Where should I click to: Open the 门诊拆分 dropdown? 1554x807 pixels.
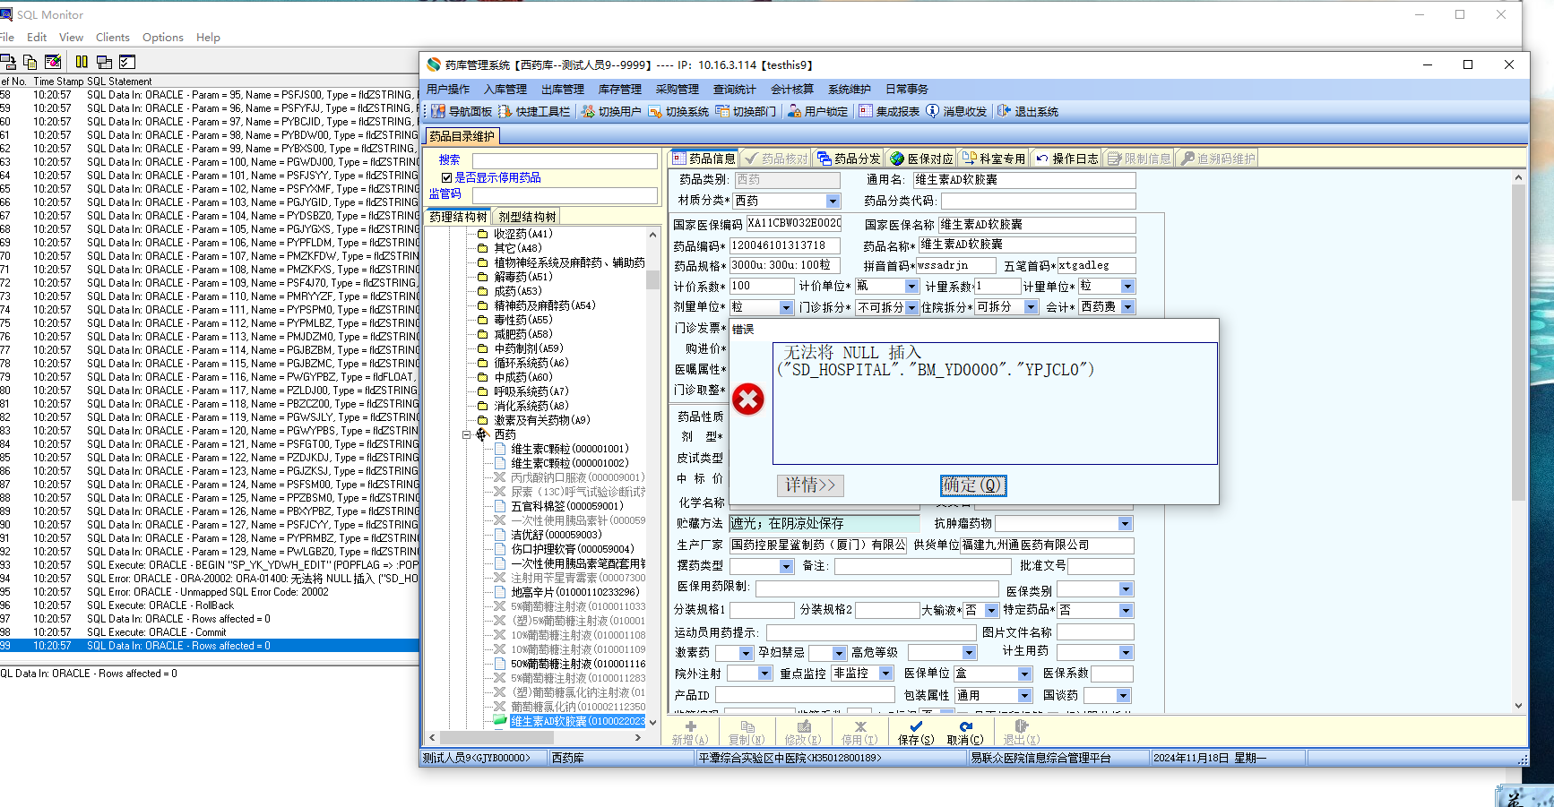click(x=911, y=307)
